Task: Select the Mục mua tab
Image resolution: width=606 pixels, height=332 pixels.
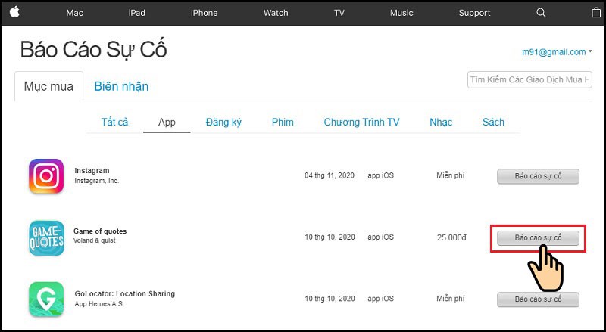Action: pos(48,86)
